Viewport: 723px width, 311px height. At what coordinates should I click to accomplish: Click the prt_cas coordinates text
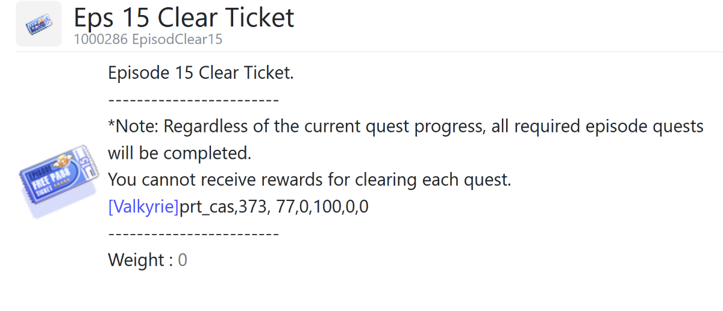(274, 207)
